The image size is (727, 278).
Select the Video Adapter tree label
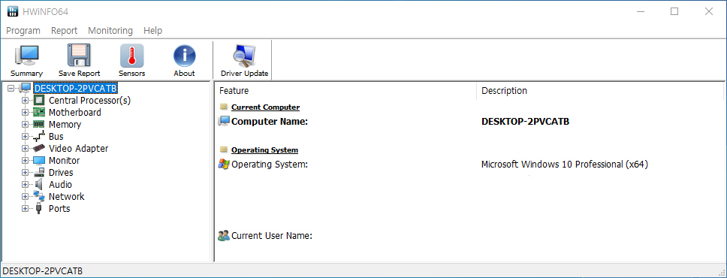tap(79, 149)
